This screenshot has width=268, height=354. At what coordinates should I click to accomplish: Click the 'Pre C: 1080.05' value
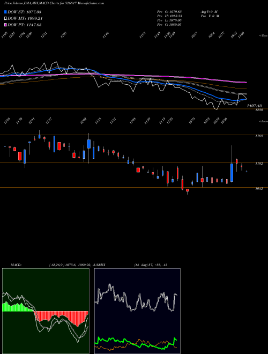click(169, 25)
